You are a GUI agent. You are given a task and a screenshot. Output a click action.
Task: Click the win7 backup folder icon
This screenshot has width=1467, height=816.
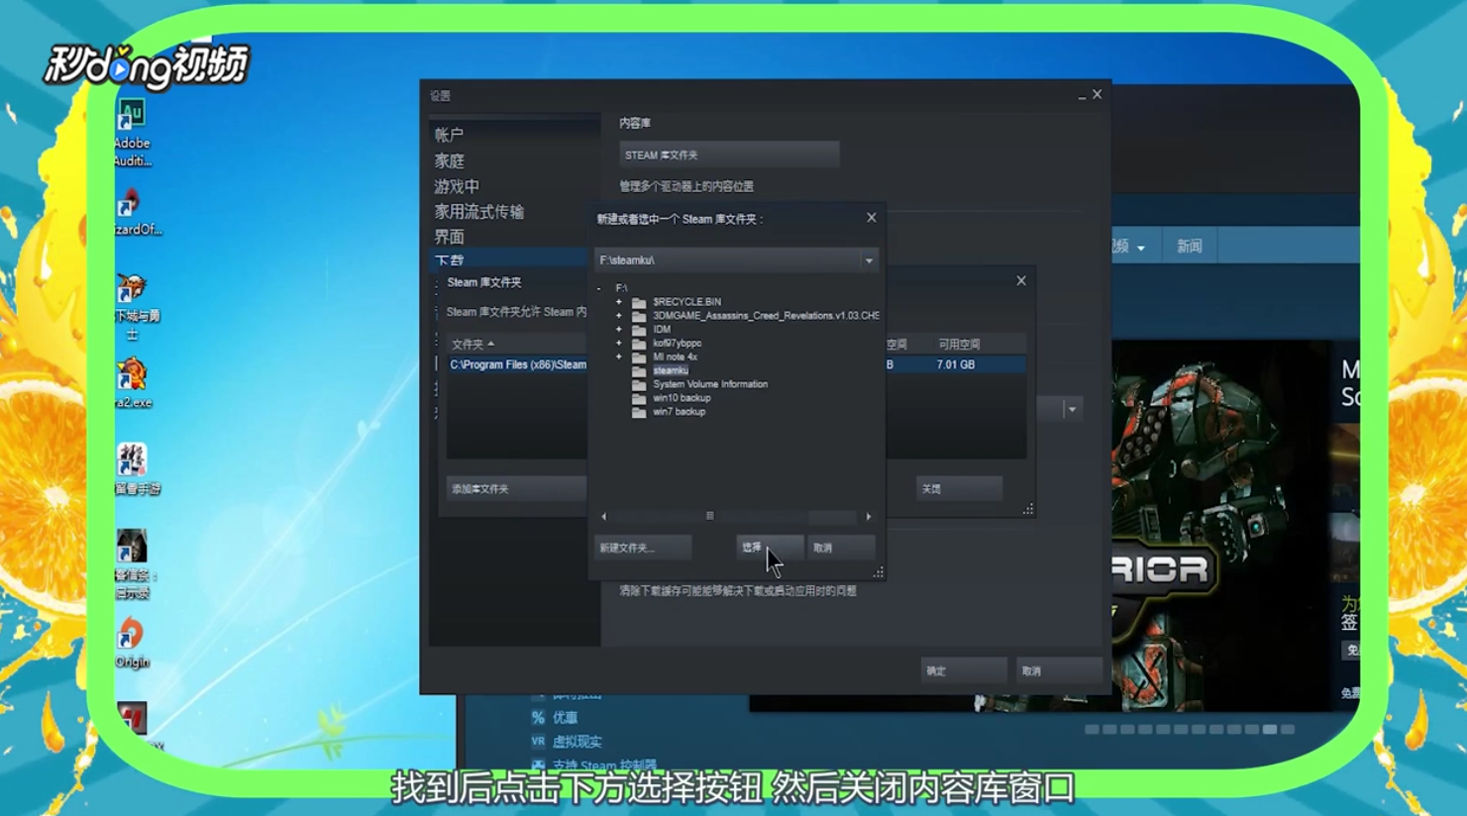[639, 412]
